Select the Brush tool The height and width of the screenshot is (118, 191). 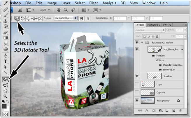tap(6, 15)
